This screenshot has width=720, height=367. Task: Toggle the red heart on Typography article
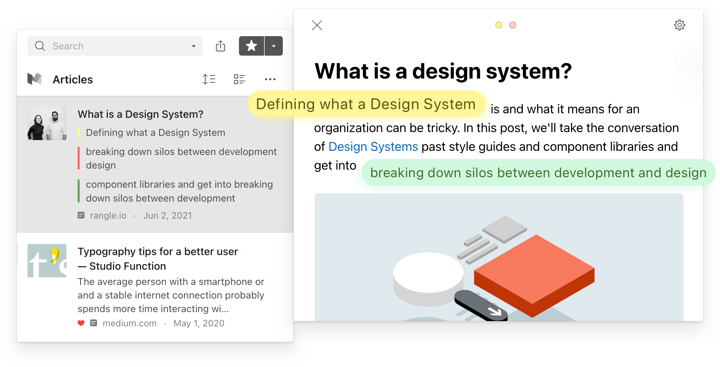[x=81, y=323]
